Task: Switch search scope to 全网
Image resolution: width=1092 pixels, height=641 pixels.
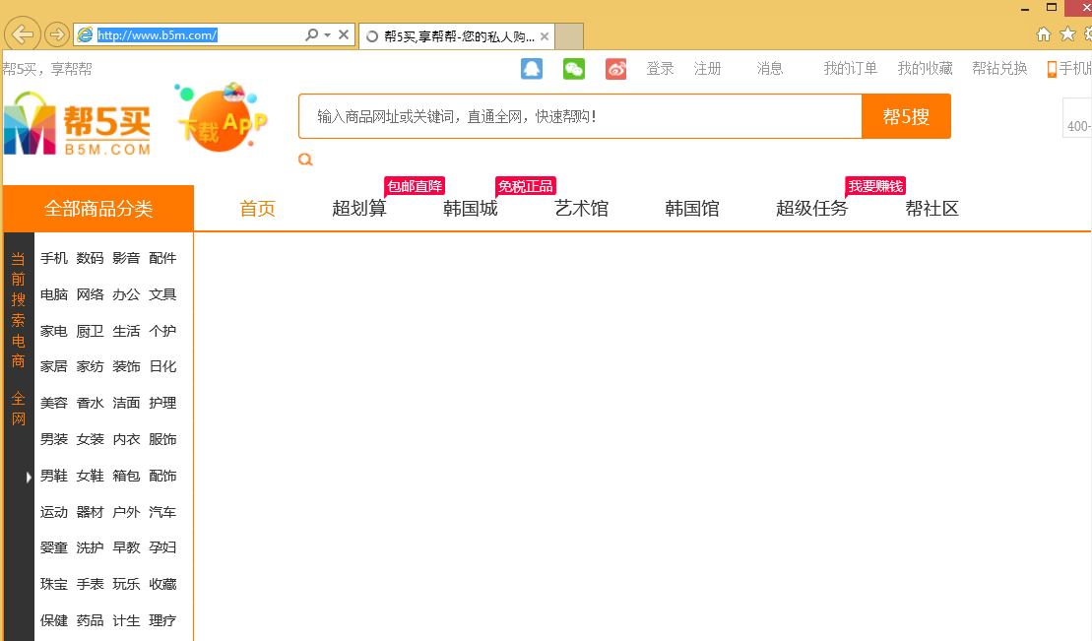Action: (17, 406)
